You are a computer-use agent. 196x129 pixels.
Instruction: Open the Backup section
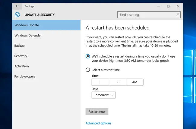pos(46,46)
